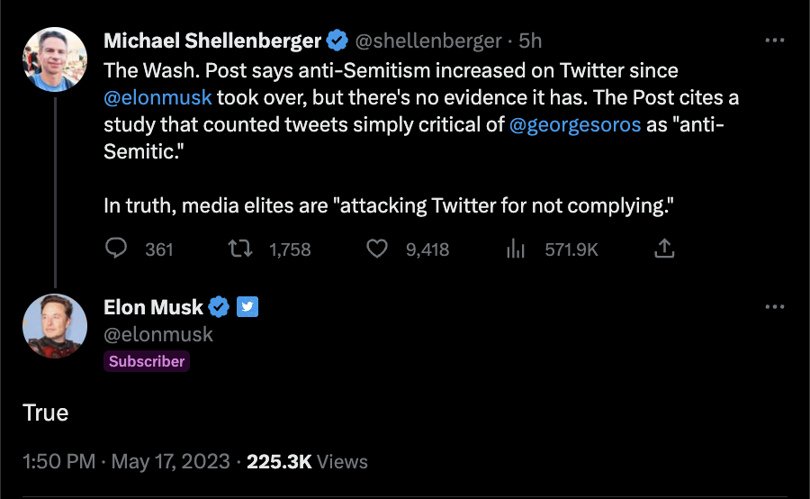Click the @shellenberger handle
Screen dimensions: 810x499
(428, 41)
